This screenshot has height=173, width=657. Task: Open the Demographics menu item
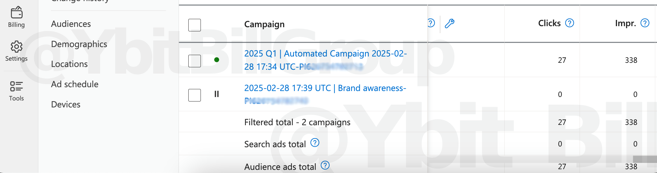[x=79, y=44]
